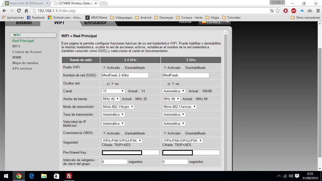
Task: Open the Enrutador top tab
Action: [x=96, y=23]
